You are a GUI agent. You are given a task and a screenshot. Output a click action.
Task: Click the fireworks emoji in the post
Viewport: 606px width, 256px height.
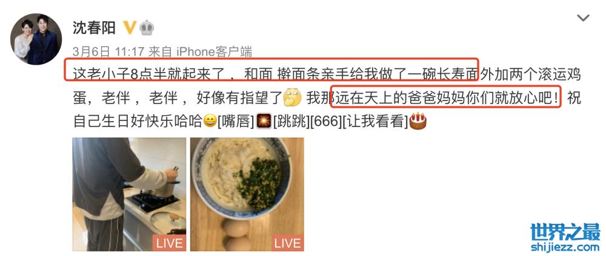pyautogui.click(x=264, y=122)
